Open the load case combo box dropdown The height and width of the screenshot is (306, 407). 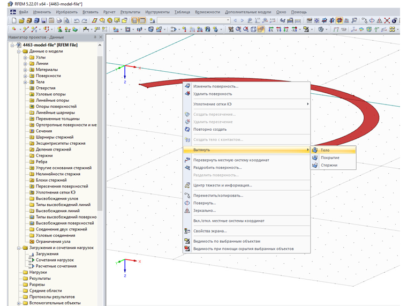(228, 20)
